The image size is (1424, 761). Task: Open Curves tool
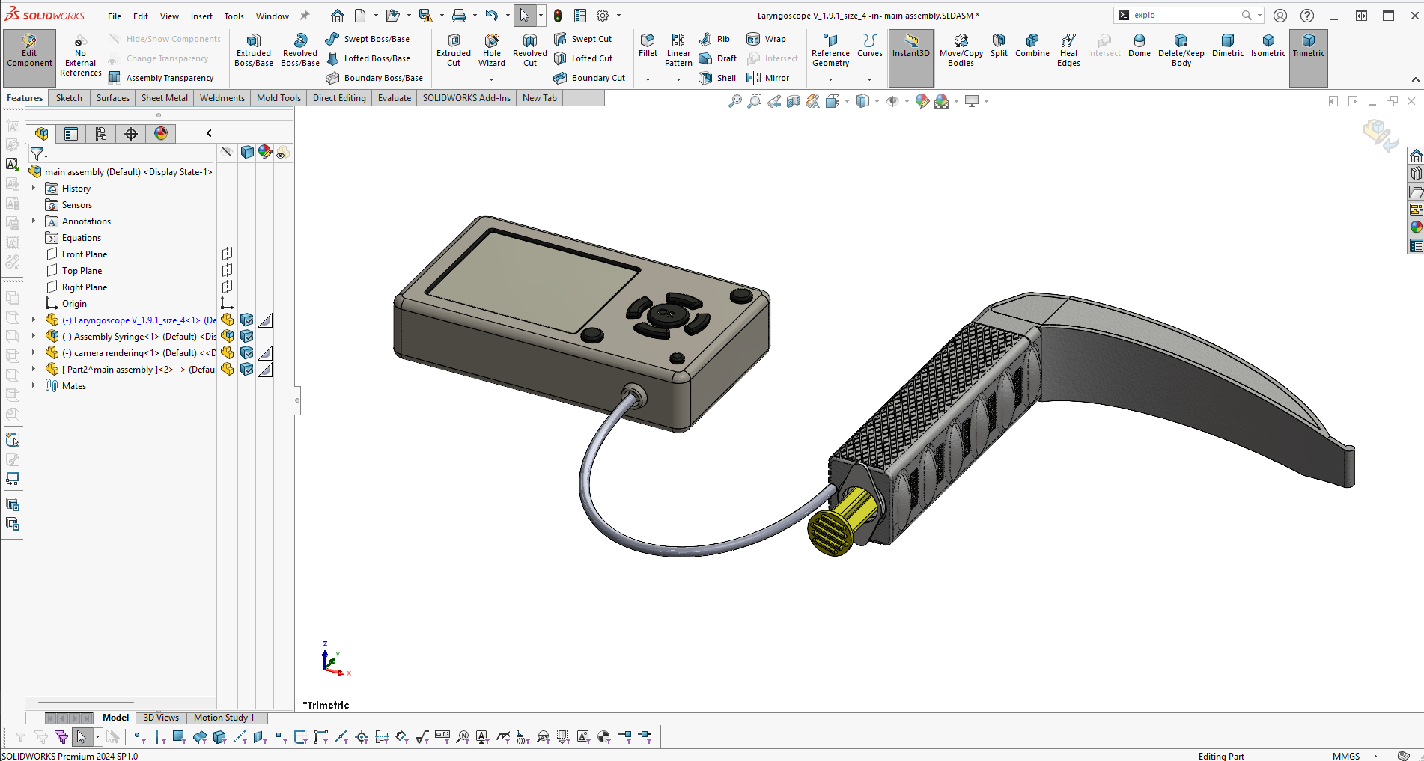pyautogui.click(x=869, y=46)
